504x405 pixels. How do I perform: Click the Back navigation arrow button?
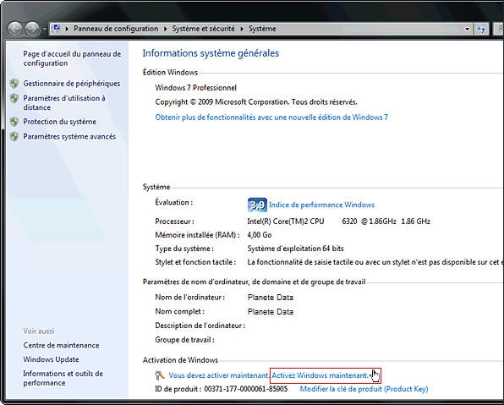coord(14,29)
